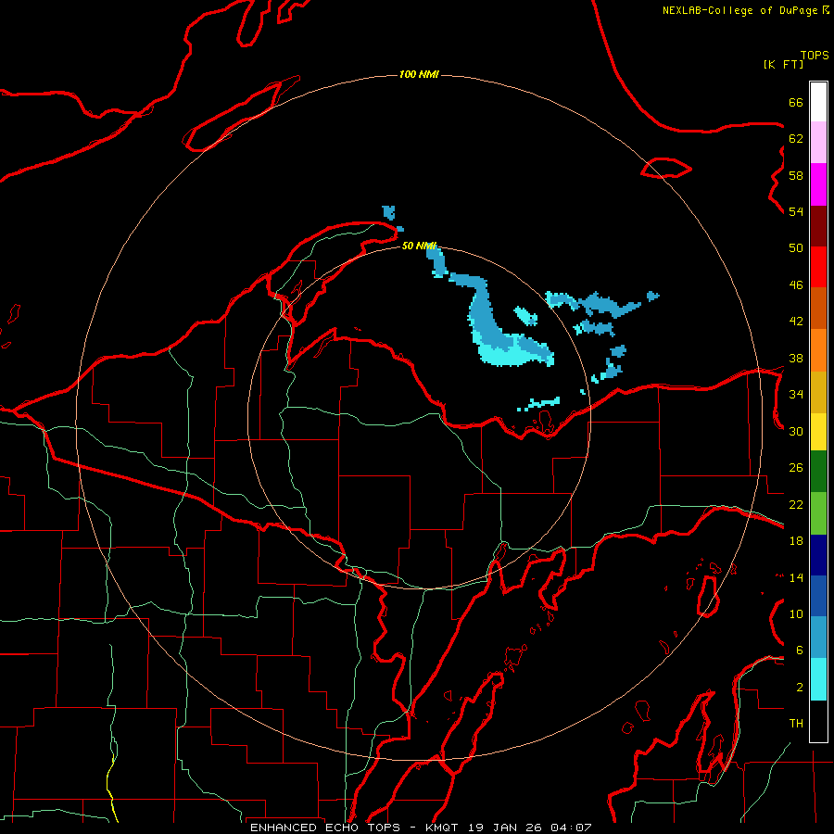Click the [K FT] units label
This screenshot has width=834, height=834.
783,64
